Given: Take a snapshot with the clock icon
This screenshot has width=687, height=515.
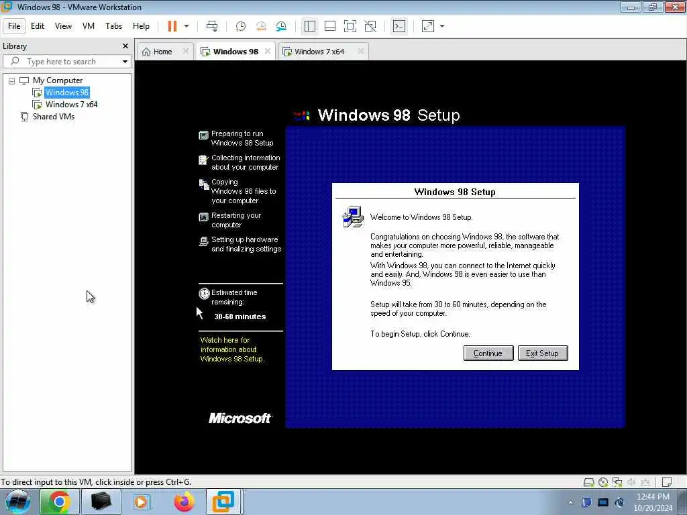Looking at the screenshot, I should (241, 26).
